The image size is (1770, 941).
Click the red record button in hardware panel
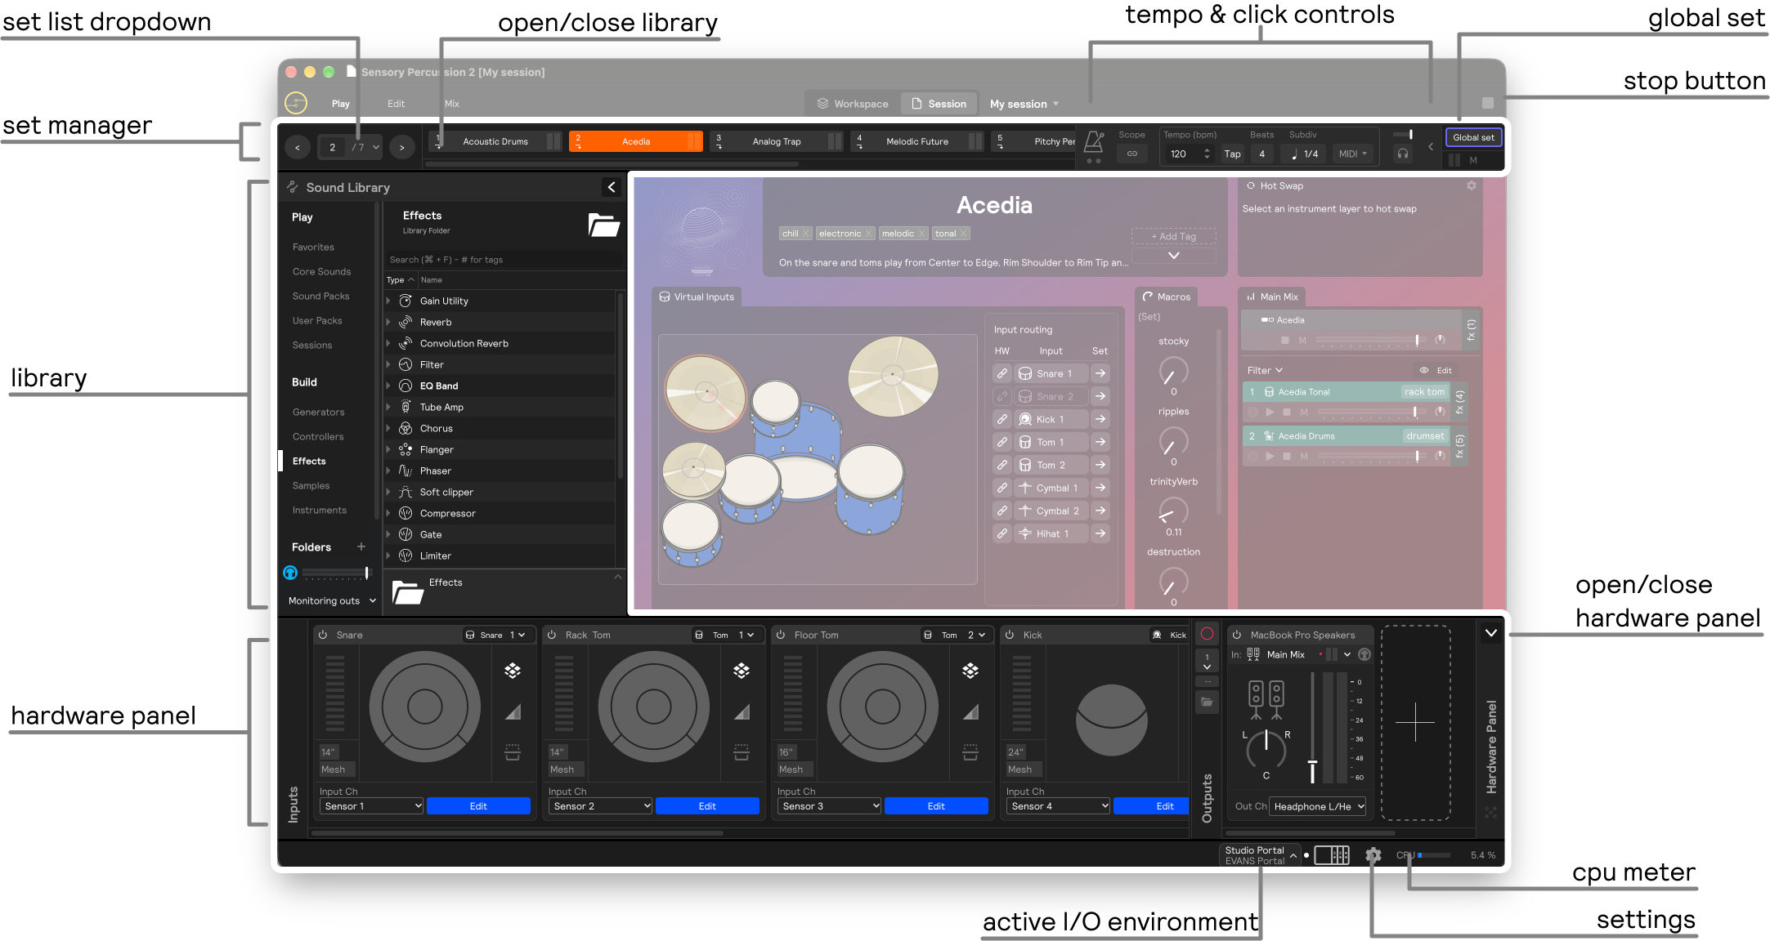(1207, 634)
